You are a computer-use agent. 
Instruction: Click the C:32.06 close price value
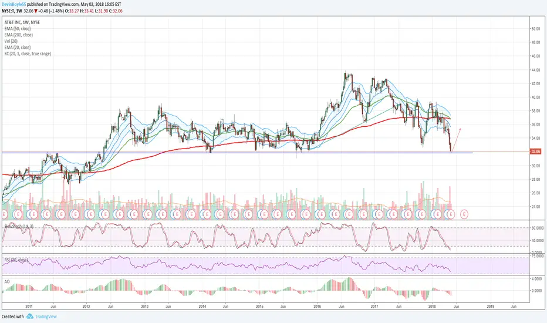(x=116, y=11)
